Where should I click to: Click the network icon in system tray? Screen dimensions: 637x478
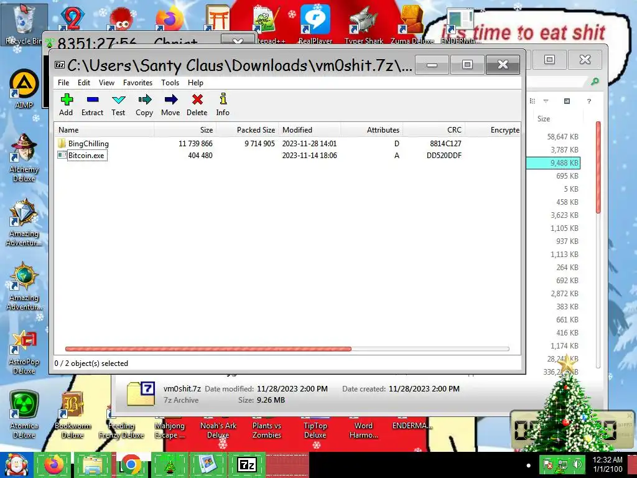tap(563, 464)
